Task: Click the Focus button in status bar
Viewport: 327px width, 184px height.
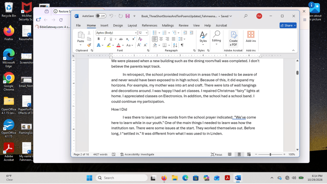Action: point(217,154)
